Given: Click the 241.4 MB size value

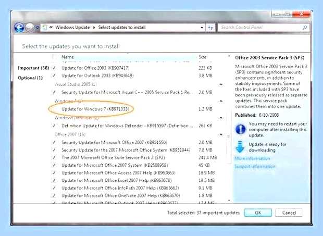Looking at the screenshot, I should tap(208, 157).
